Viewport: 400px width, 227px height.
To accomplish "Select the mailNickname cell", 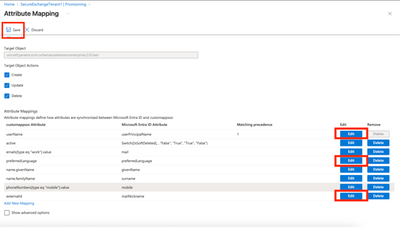I will (133, 197).
